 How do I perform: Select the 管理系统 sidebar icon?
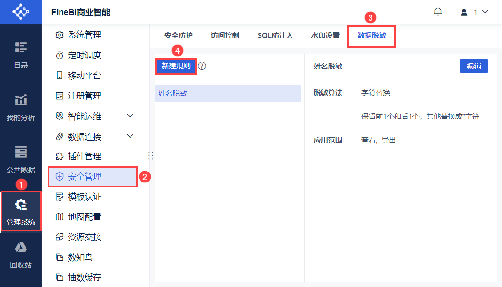[20, 211]
